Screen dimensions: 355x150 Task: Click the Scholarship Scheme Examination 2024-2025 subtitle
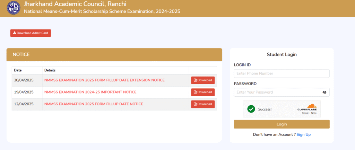(x=102, y=11)
